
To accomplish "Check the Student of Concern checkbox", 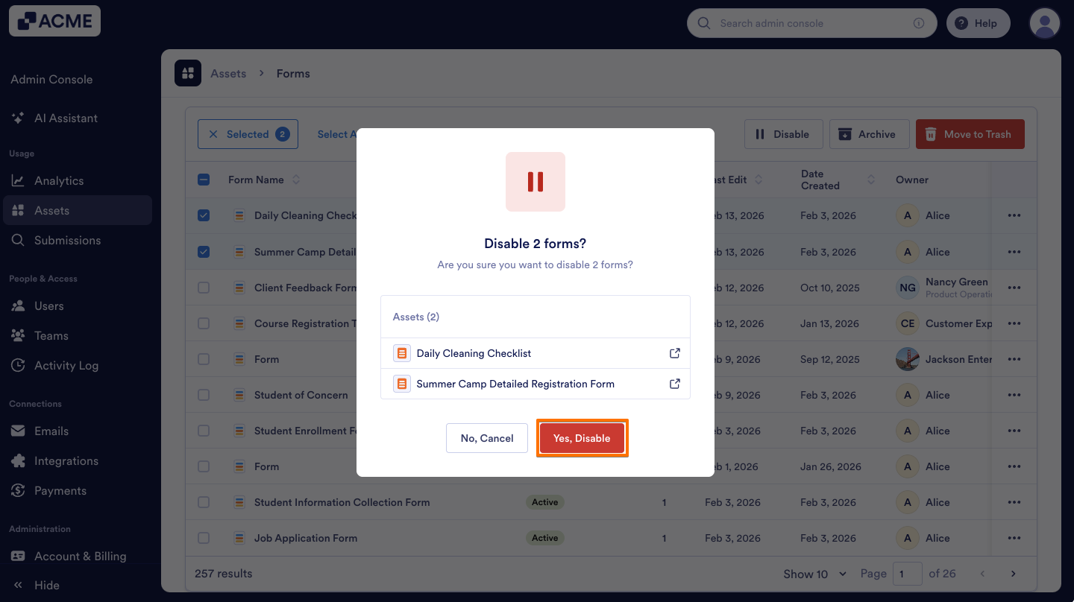I will click(x=204, y=395).
